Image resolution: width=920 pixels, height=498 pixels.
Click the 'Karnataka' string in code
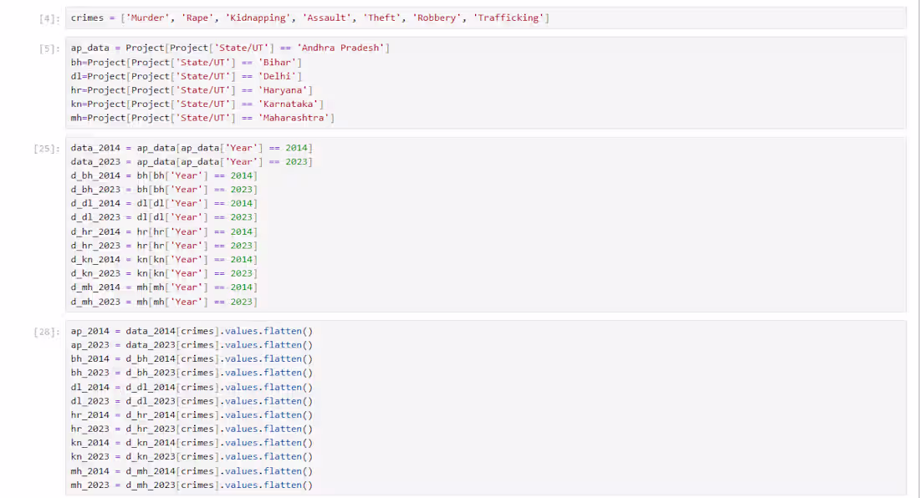coord(288,104)
